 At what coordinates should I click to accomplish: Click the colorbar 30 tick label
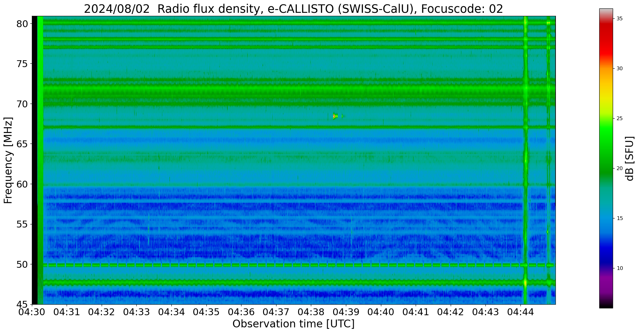pos(620,69)
